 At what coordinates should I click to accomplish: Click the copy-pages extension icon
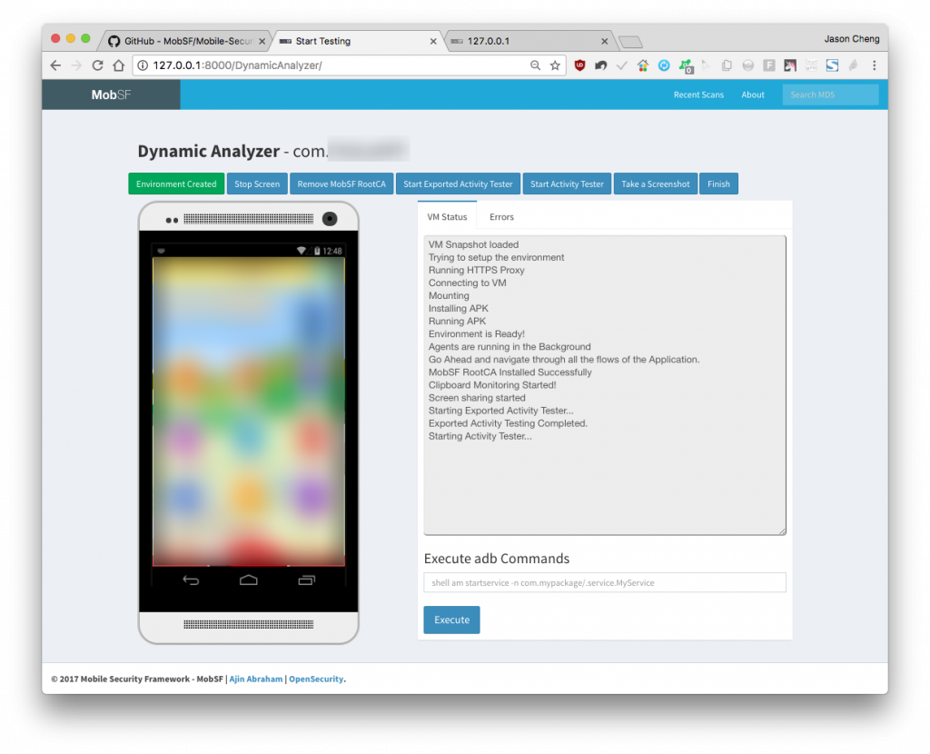(727, 65)
